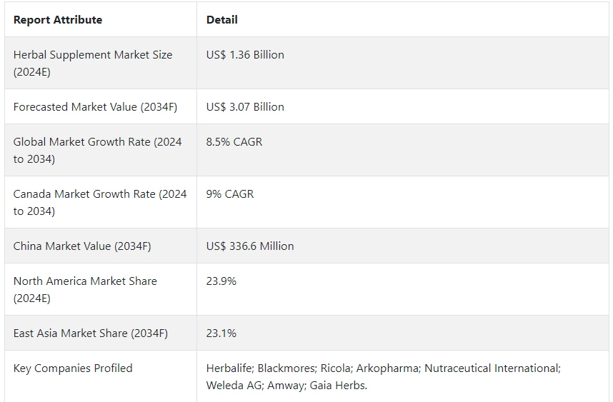Click the Nutraceutical International text
This screenshot has width=613, height=402.
click(492, 368)
